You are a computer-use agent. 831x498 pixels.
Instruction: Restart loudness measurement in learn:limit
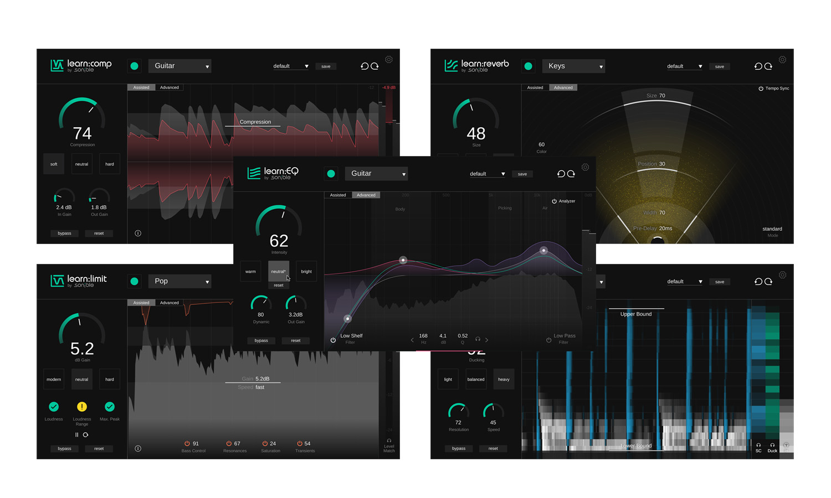click(86, 435)
